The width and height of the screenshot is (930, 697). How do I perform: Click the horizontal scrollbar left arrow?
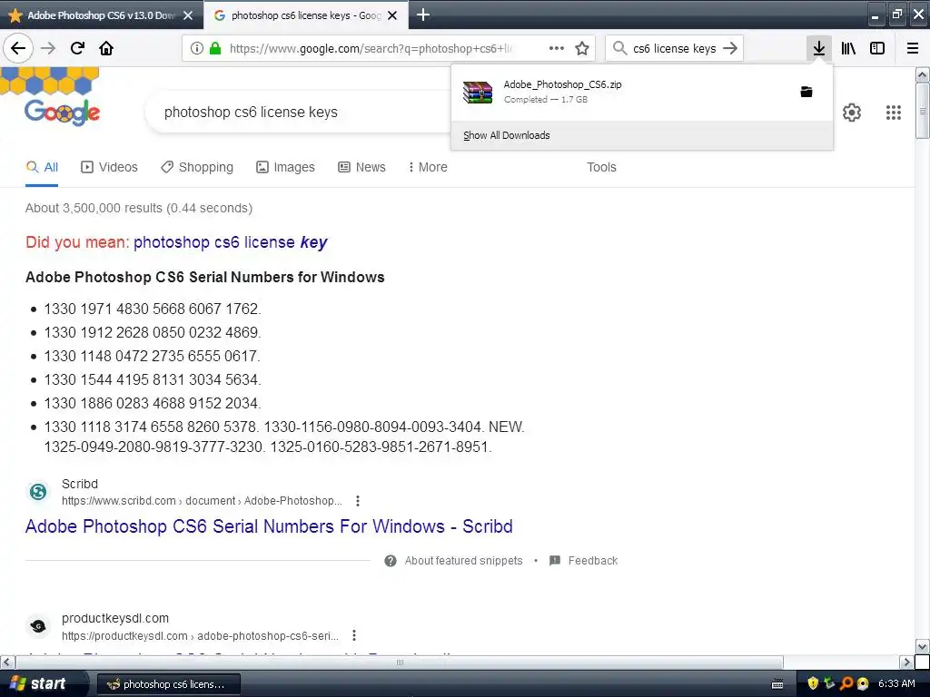tap(7, 662)
